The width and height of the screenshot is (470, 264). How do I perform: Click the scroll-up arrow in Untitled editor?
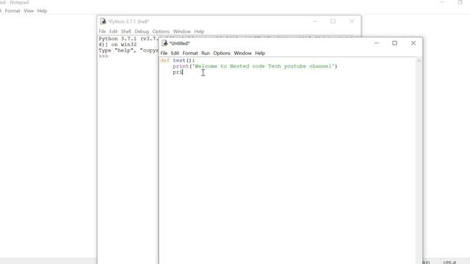(x=419, y=61)
